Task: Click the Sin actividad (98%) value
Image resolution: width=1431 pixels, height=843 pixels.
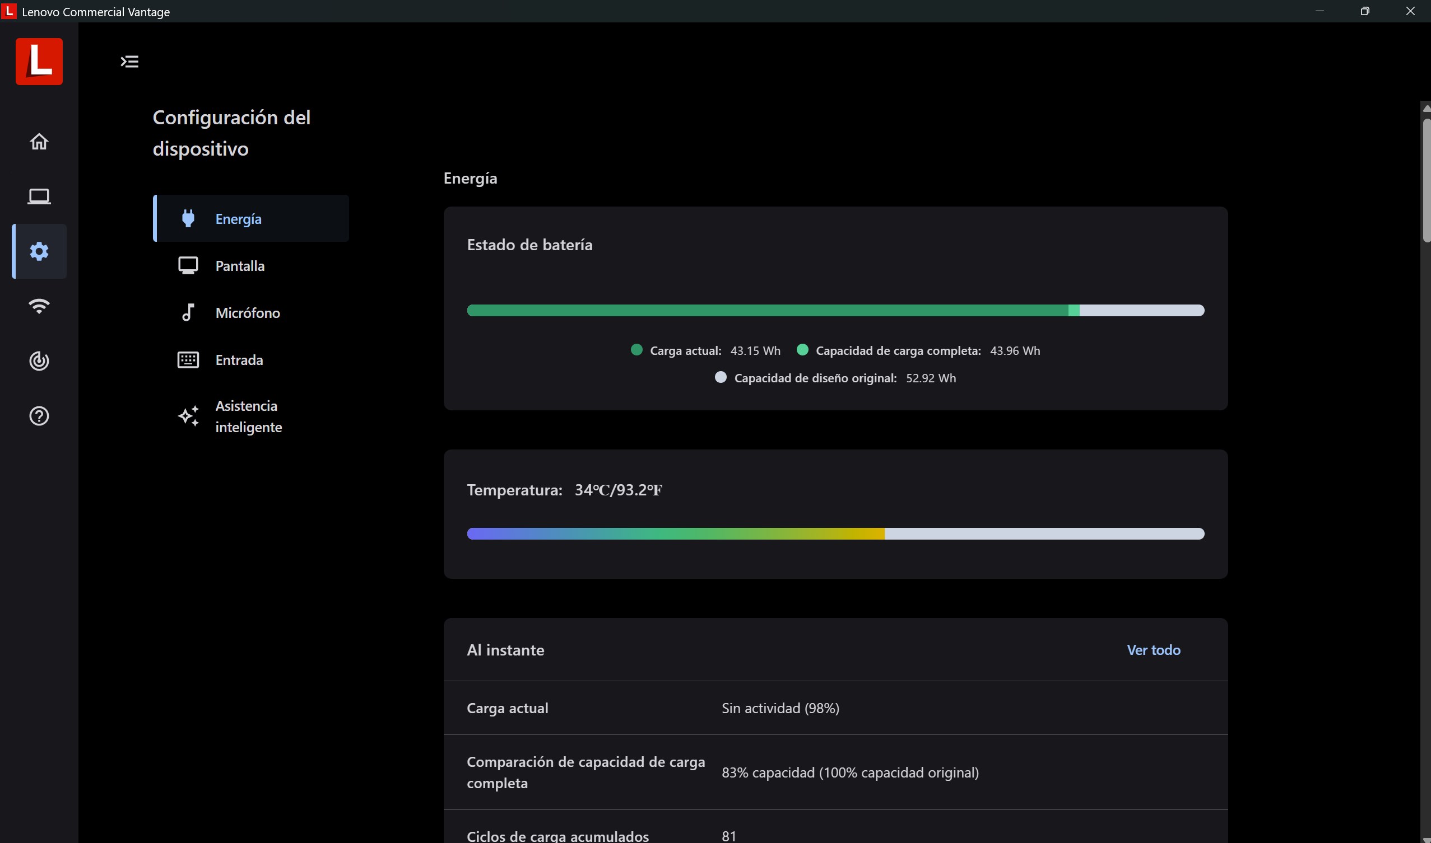Action: (x=780, y=708)
